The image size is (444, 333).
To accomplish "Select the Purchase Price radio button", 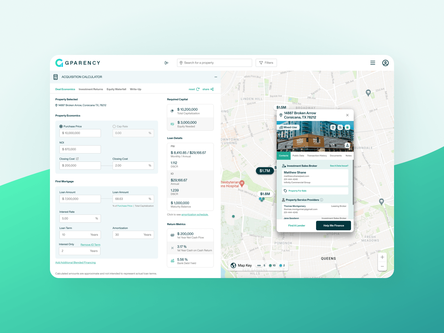I will pyautogui.click(x=61, y=127).
